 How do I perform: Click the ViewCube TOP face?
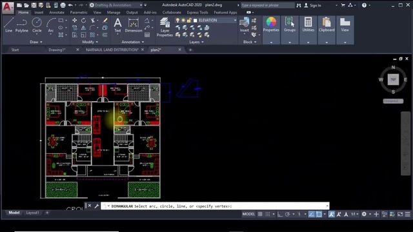point(393,79)
